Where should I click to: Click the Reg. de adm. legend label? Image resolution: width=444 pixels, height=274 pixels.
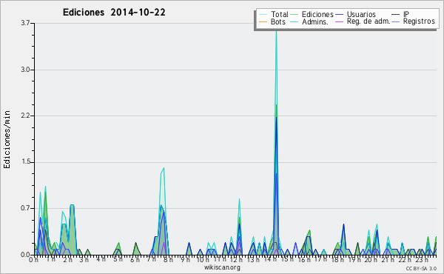click(369, 21)
